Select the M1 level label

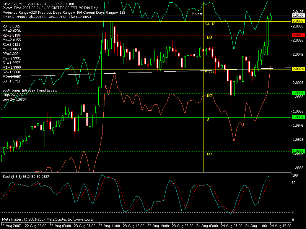click(x=210, y=154)
